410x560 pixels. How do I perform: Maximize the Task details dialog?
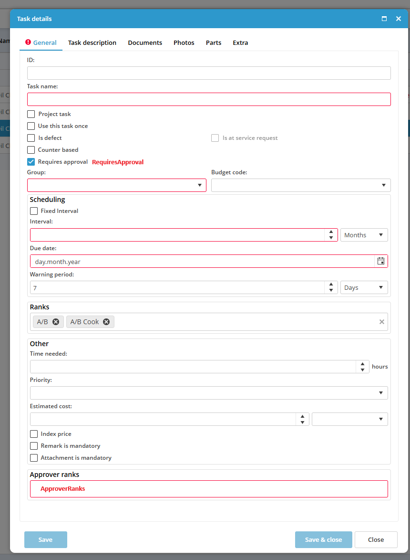pos(384,19)
